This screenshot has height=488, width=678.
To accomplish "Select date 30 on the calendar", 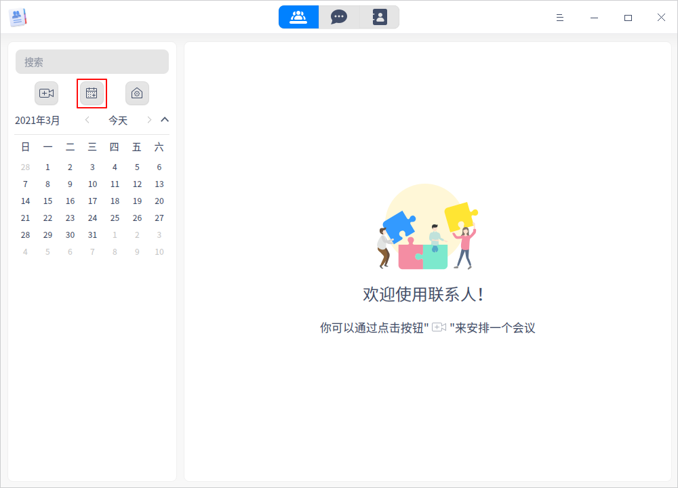I will click(x=70, y=235).
